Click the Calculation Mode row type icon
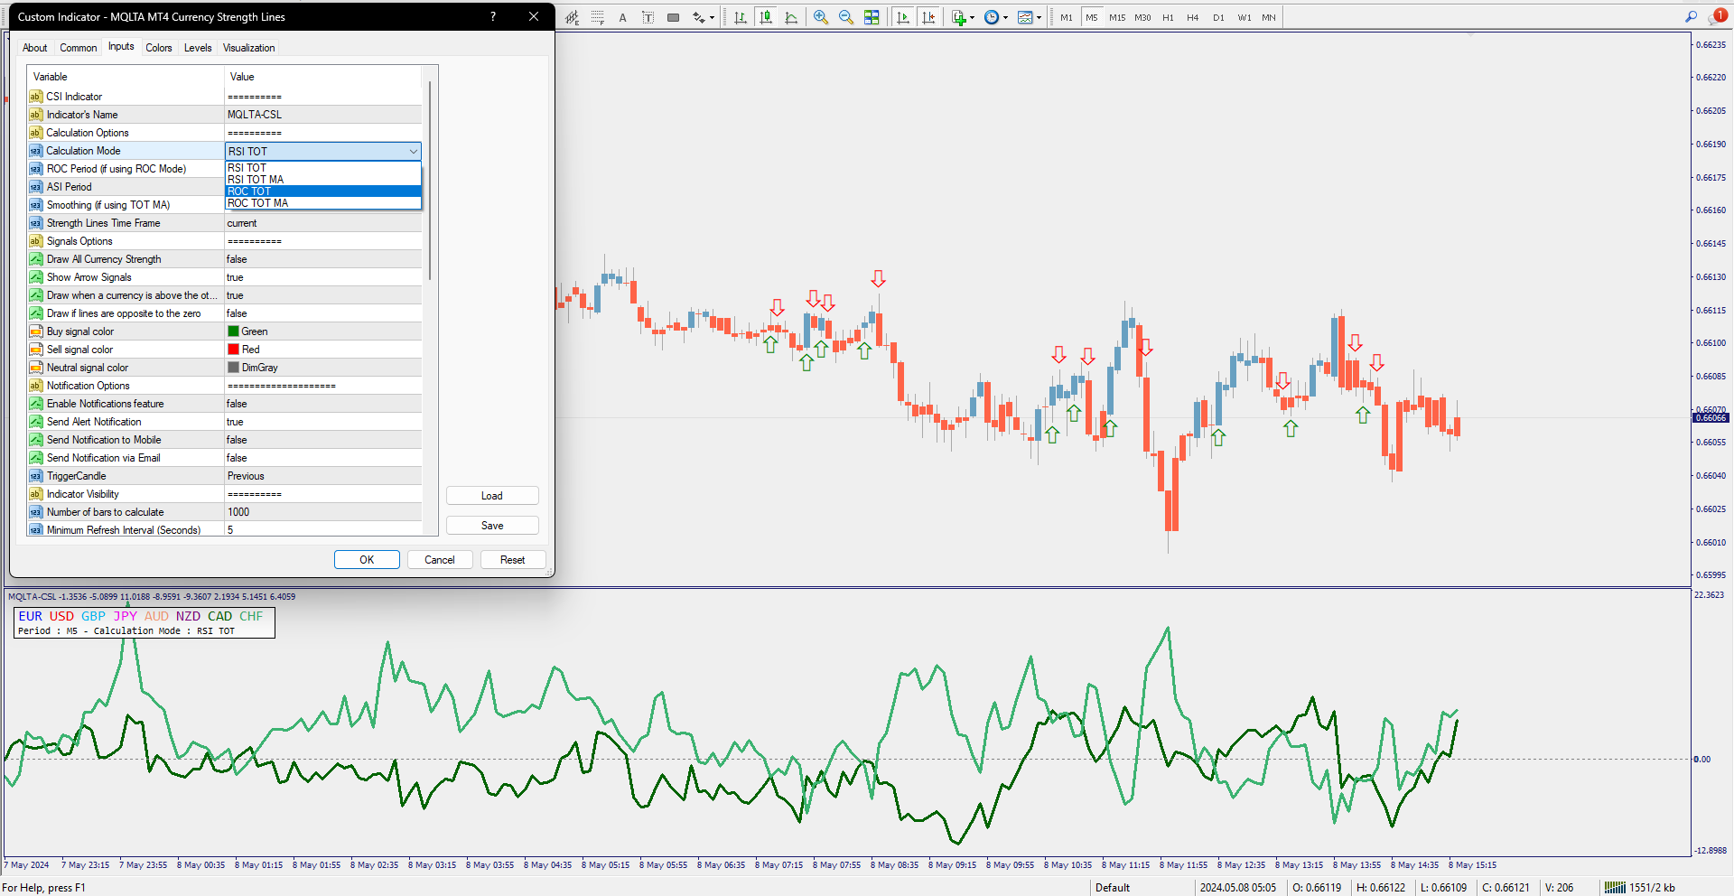Image resolution: width=1734 pixels, height=896 pixels. pos(35,151)
